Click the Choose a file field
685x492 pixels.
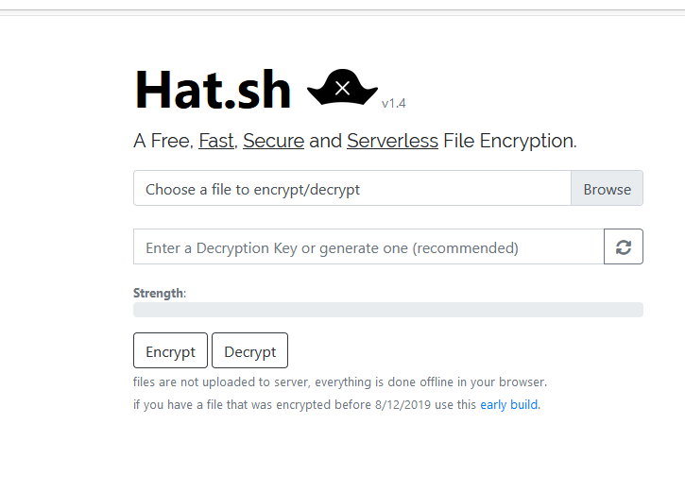point(351,189)
